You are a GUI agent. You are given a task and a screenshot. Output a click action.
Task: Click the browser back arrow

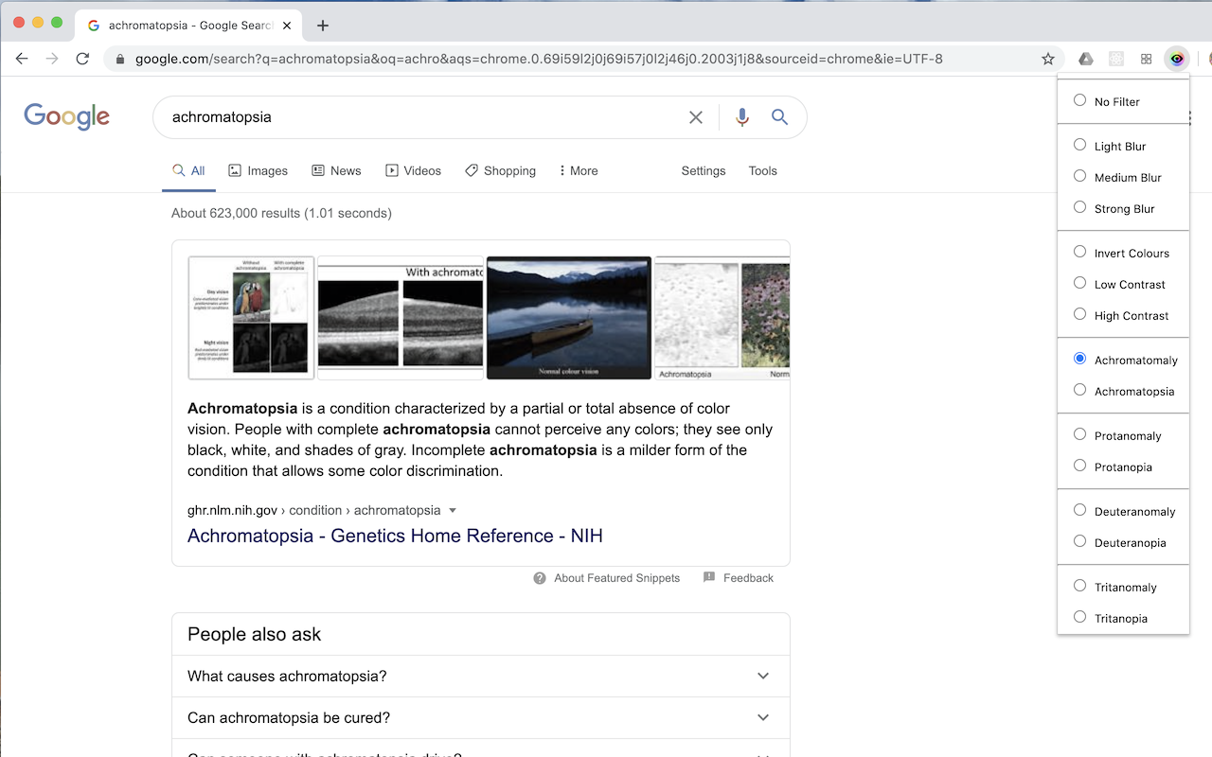[22, 59]
